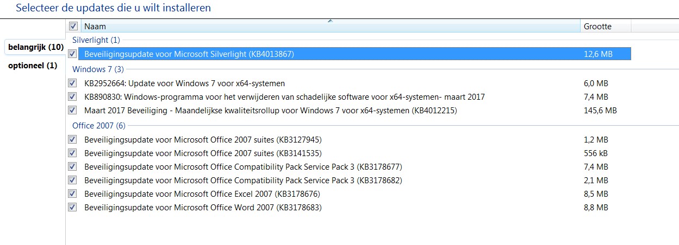Open the belangrijk (10) updates tab

35,47
